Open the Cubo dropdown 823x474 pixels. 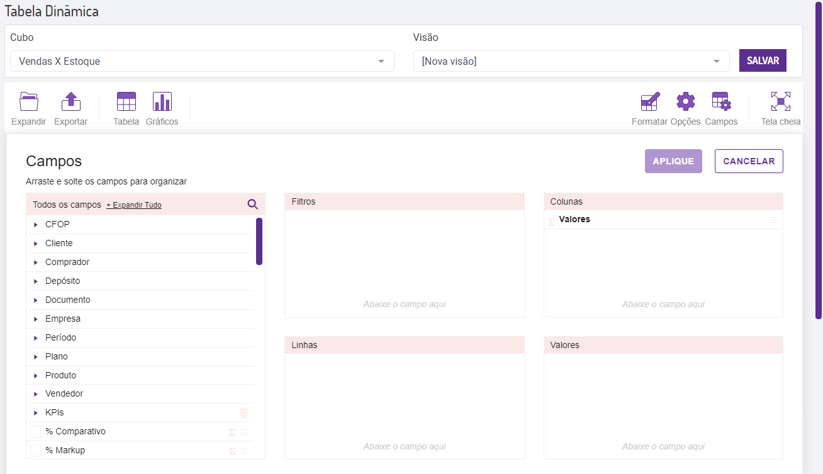[202, 61]
